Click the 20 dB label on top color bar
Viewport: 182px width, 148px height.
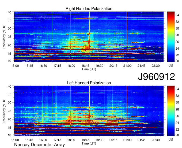pos(177,61)
